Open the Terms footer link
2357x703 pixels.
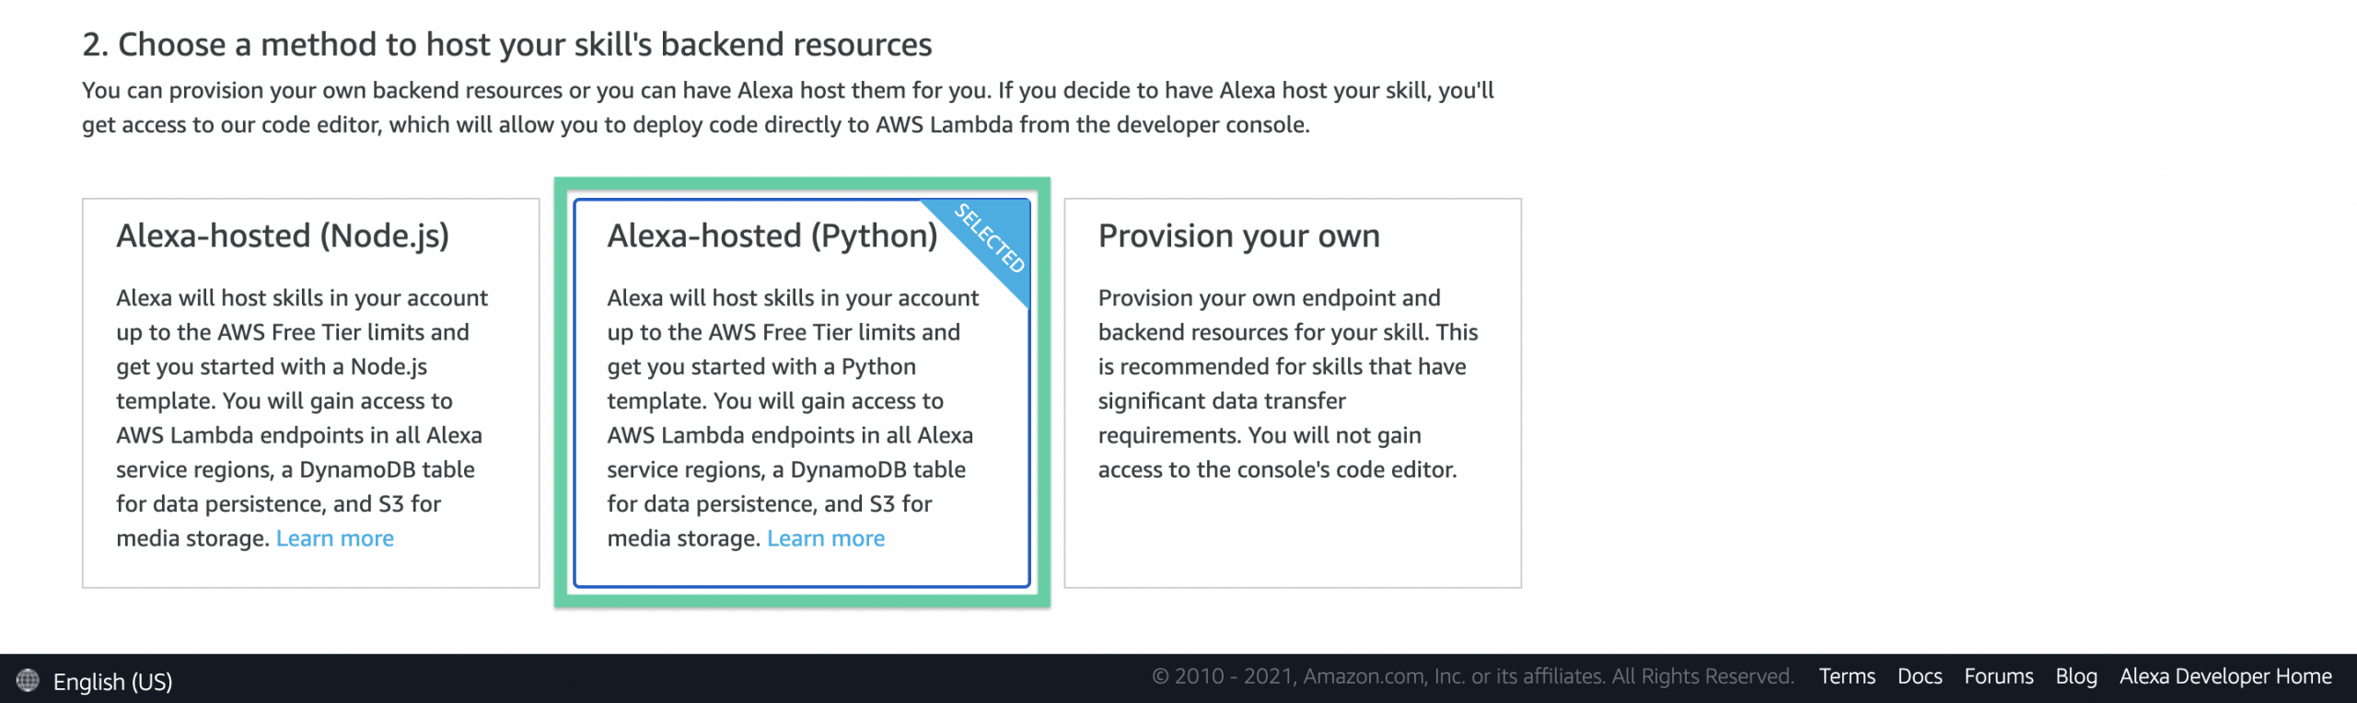click(x=1847, y=676)
